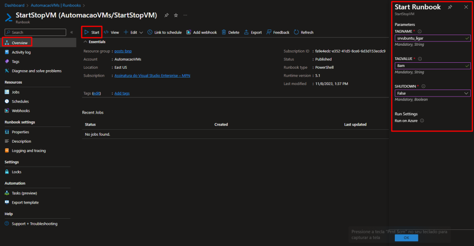Open the posts-bnp resource group link
474x246 pixels.
[123, 51]
